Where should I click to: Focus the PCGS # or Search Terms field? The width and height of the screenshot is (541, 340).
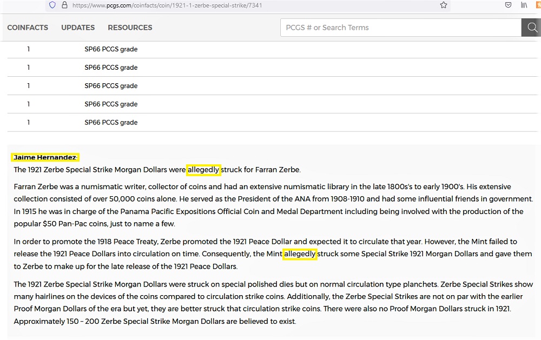coord(401,28)
